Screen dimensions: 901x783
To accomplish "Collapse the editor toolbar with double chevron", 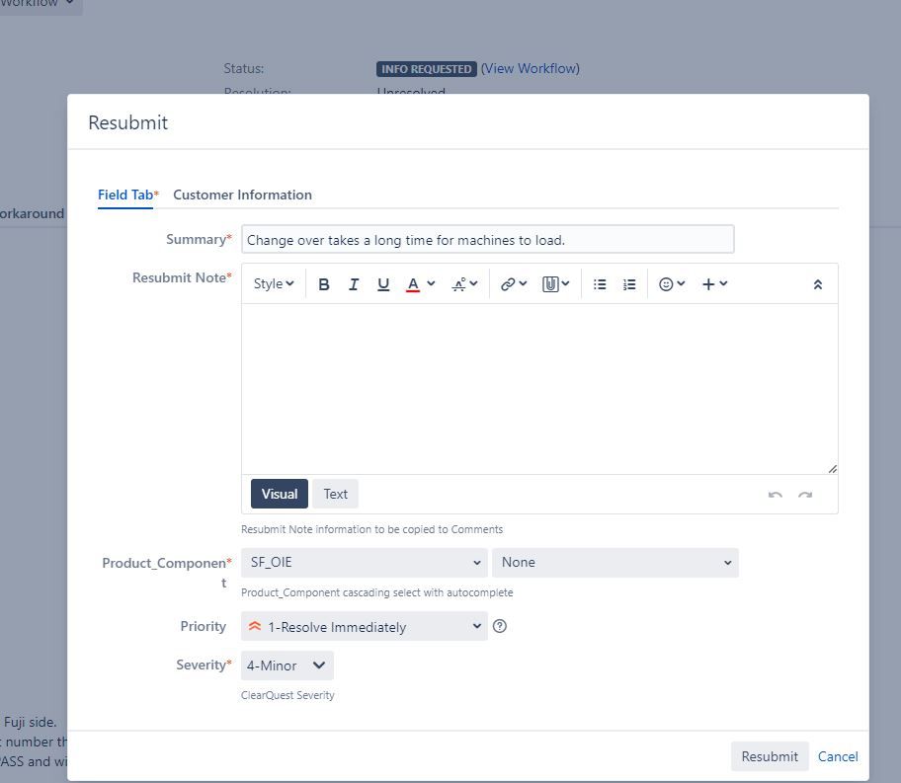I will pyautogui.click(x=817, y=284).
